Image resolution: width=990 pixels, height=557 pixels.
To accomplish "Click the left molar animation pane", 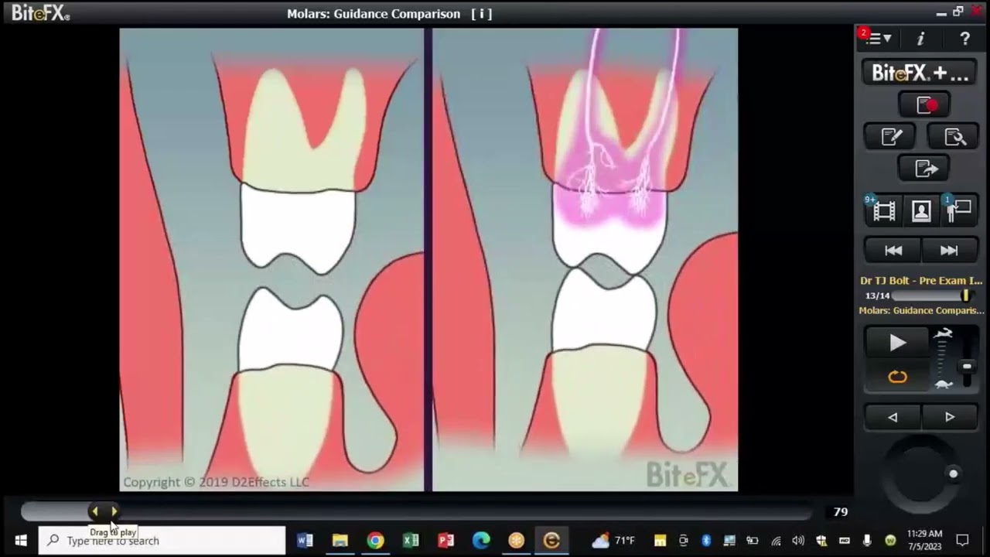I will point(271,260).
